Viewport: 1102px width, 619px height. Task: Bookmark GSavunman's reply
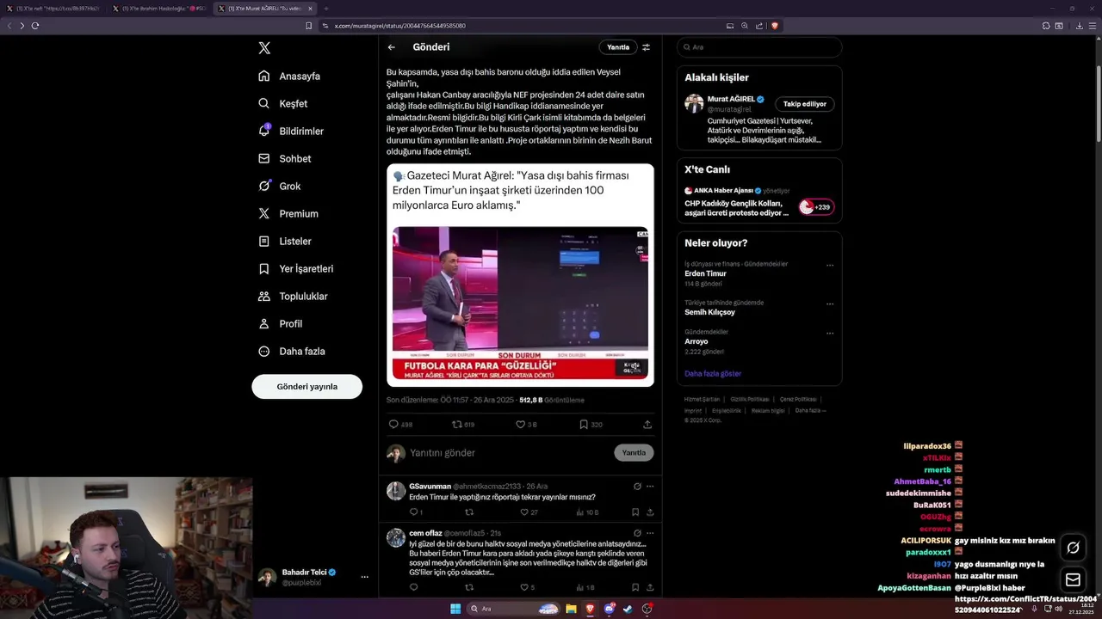coord(635,512)
